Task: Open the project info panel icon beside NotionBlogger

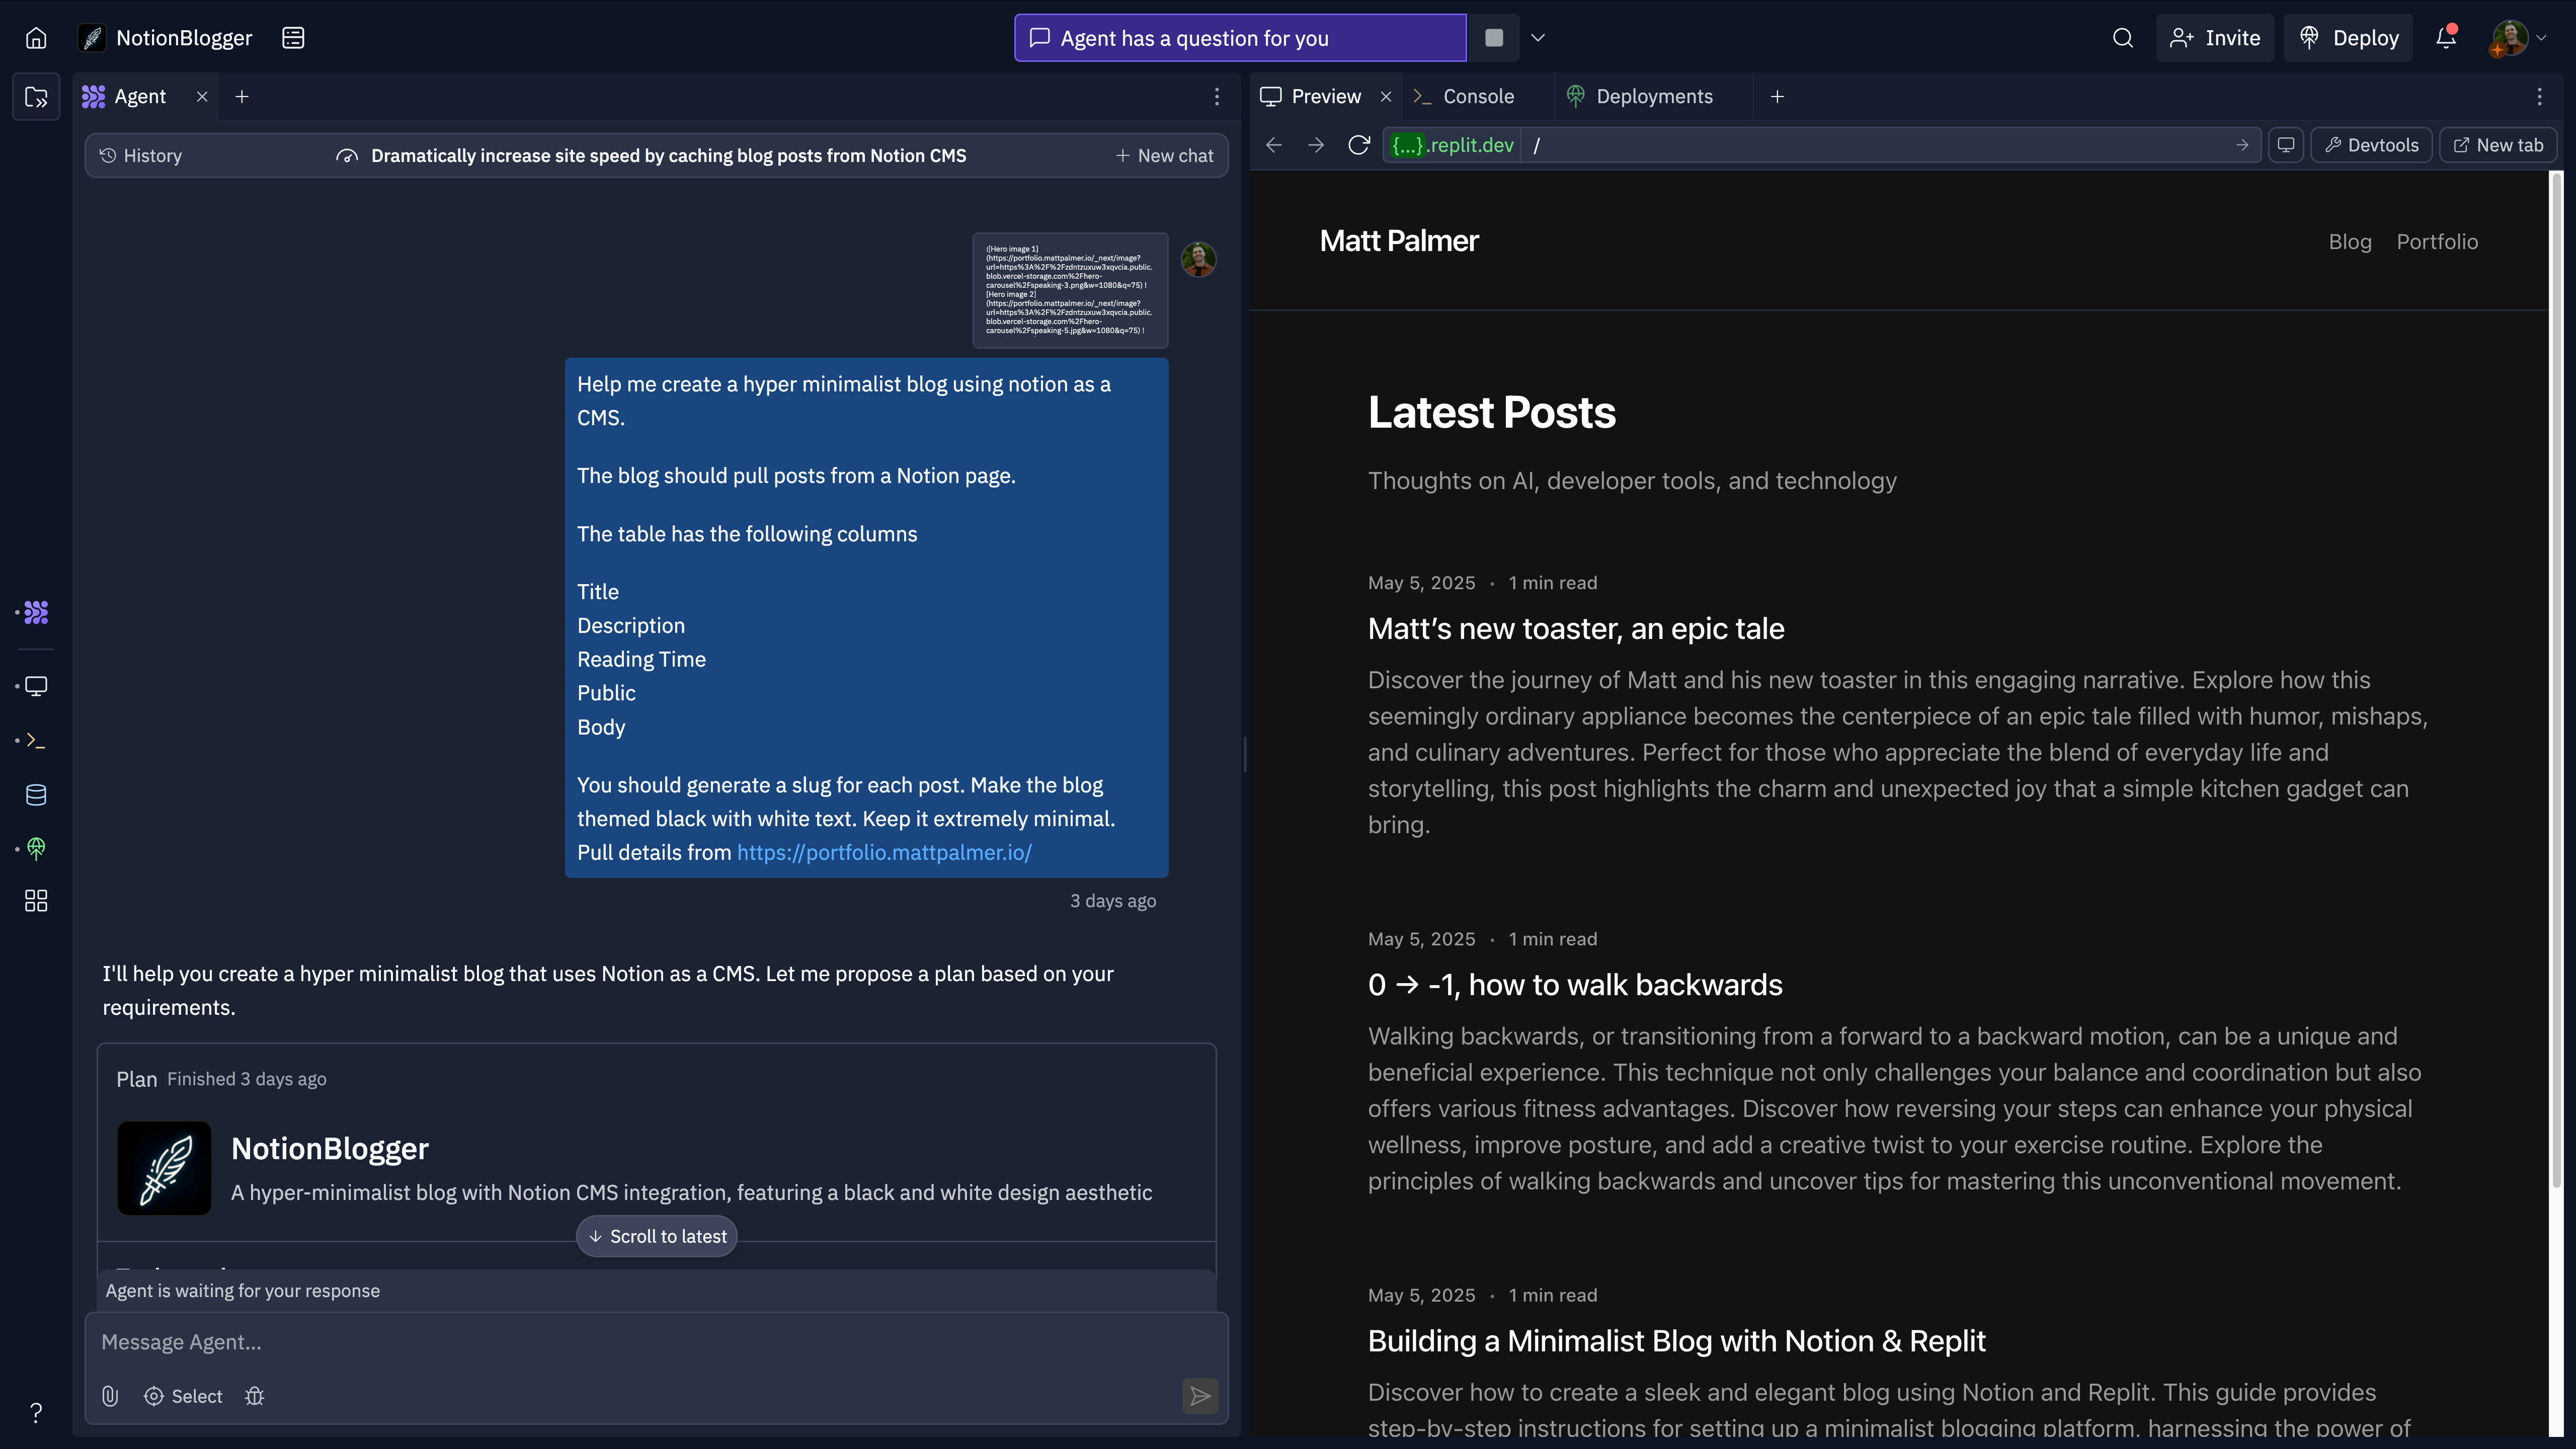Action: tap(293, 38)
